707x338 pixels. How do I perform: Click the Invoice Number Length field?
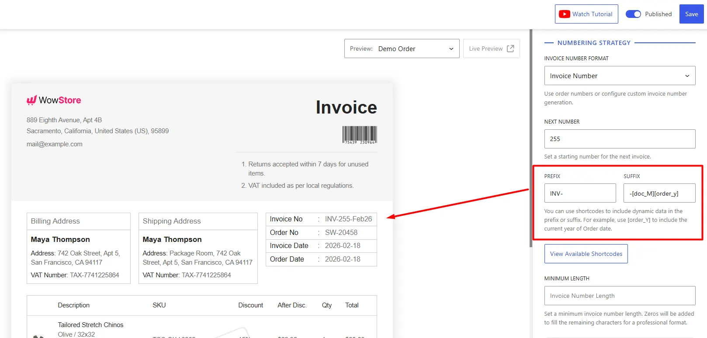pyautogui.click(x=620, y=296)
